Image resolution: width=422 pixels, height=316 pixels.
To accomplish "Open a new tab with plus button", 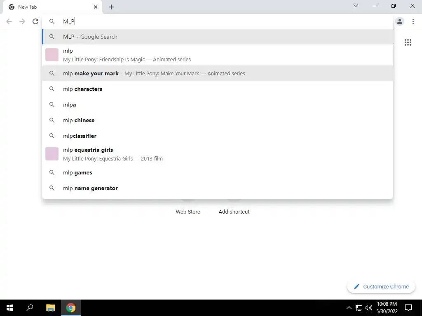I will click(x=111, y=7).
